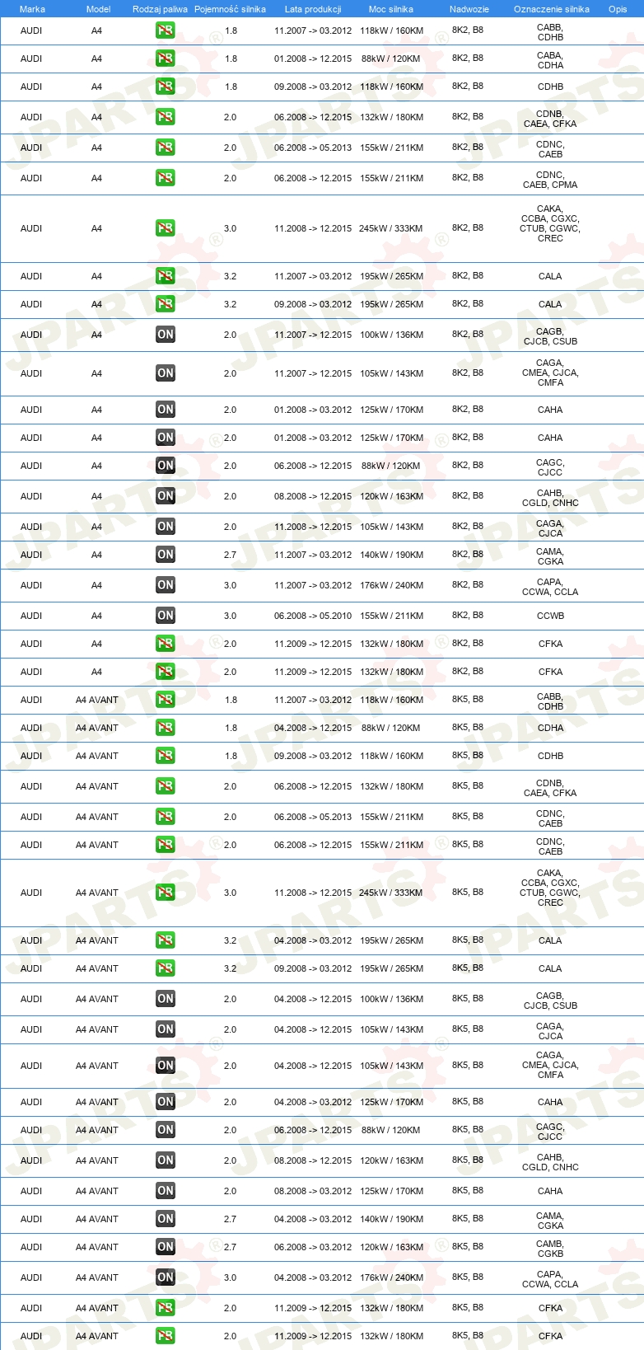This screenshot has width=644, height=1350.
Task: Click diesel icon in A4 AVANT CAGA, CJCA row
Action: click(166, 1029)
